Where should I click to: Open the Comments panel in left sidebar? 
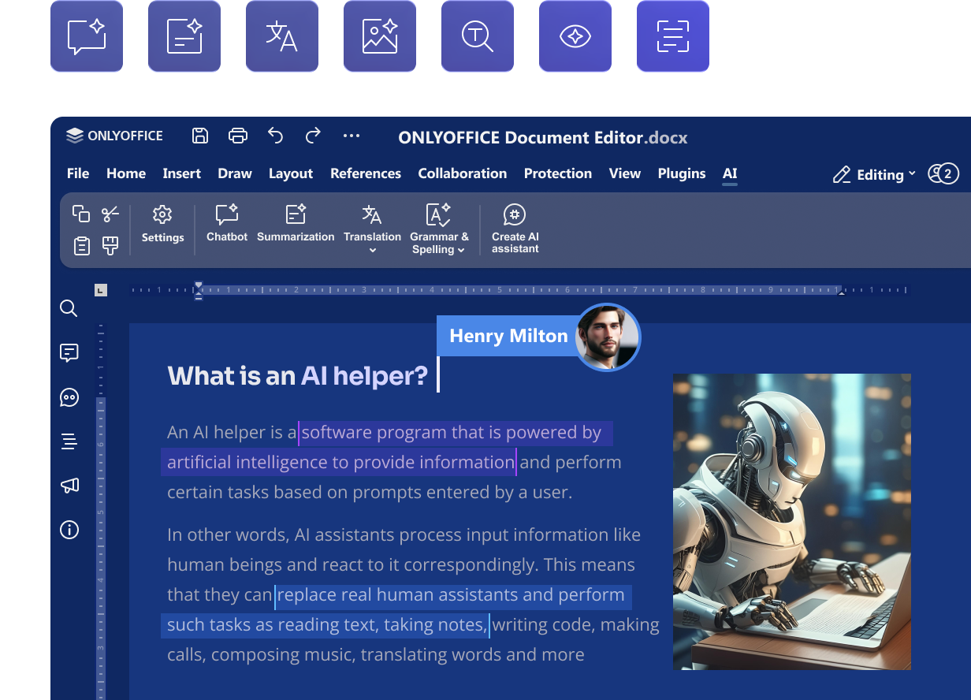(69, 352)
